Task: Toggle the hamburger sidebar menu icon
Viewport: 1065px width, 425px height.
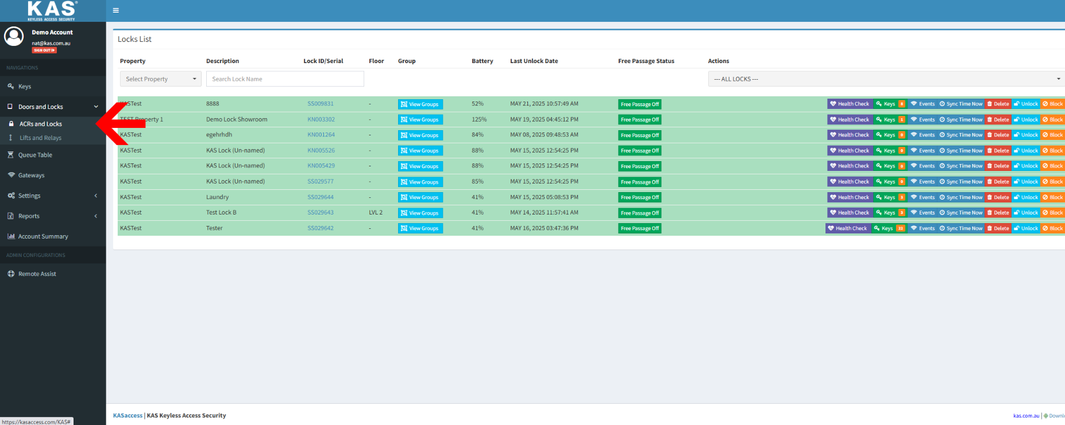Action: (116, 10)
